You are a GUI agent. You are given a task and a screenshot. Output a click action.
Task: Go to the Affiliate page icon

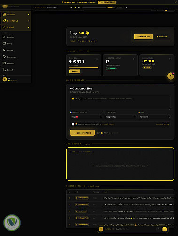(x=4, y=50)
